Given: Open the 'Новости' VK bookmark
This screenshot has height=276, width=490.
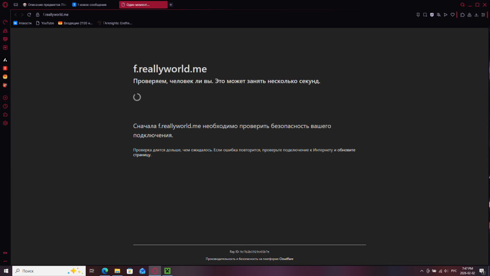Looking at the screenshot, I should pyautogui.click(x=22, y=23).
